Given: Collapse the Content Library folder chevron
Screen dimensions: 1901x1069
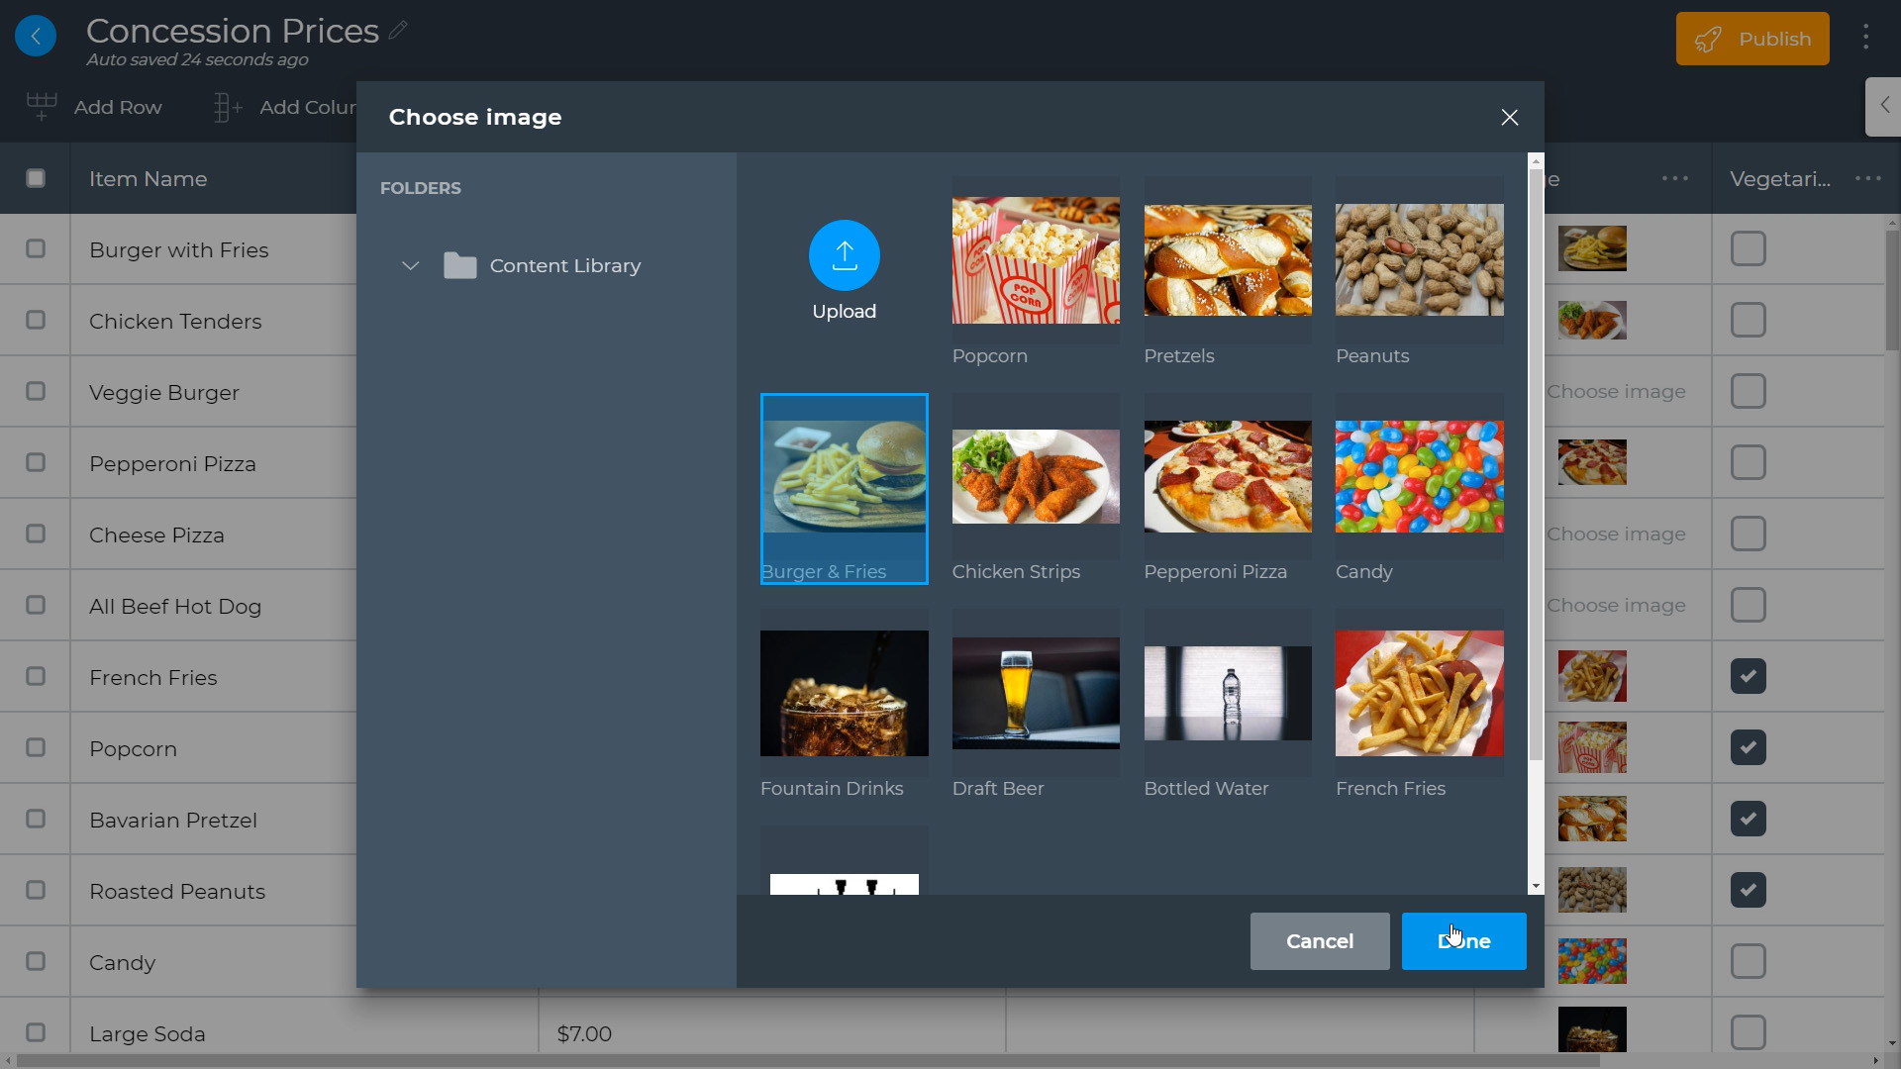Looking at the screenshot, I should (410, 265).
